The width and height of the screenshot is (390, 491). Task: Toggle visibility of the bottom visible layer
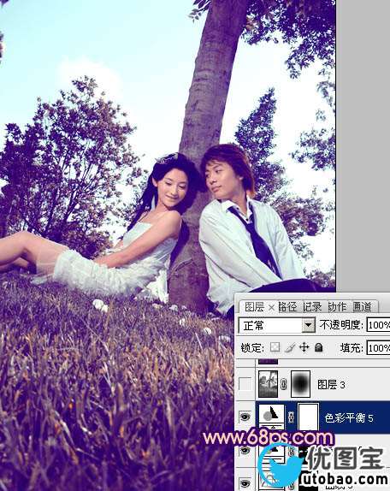pyautogui.click(x=245, y=482)
